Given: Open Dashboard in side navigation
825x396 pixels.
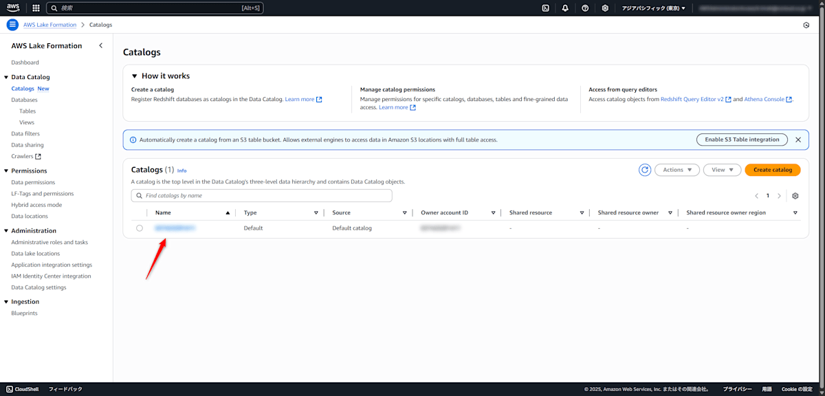Looking at the screenshot, I should pyautogui.click(x=25, y=63).
